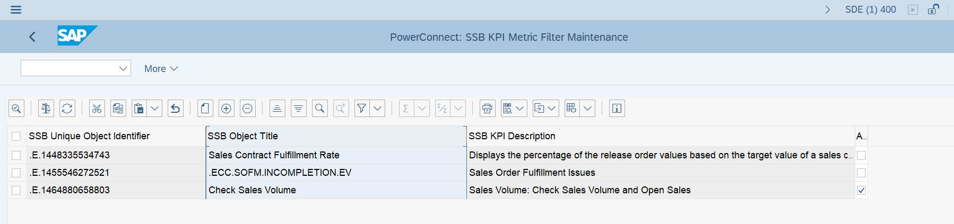
Task: Open the hamburger main menu
Action: pyautogui.click(x=16, y=10)
